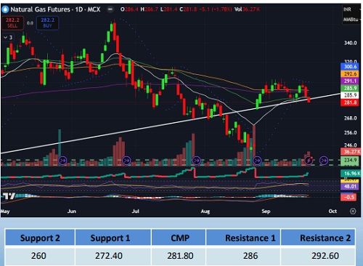The width and height of the screenshot is (363, 266).
Task: Click the Aug label on the time axis
Action: point(205,211)
